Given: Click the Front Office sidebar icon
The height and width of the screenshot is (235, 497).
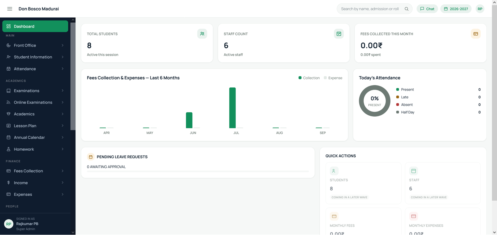Looking at the screenshot, I should [x=8, y=45].
